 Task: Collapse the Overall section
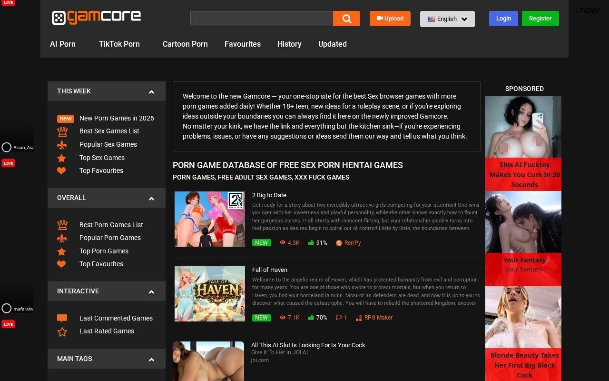(x=151, y=199)
